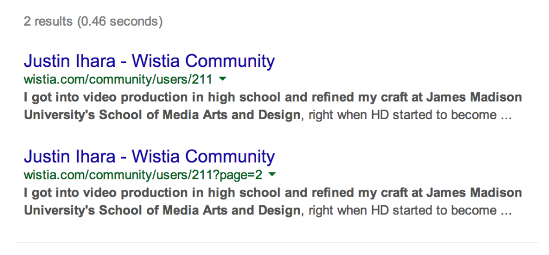Expand the arrow beside the users/211 URL
The width and height of the screenshot is (549, 255).
click(223, 79)
